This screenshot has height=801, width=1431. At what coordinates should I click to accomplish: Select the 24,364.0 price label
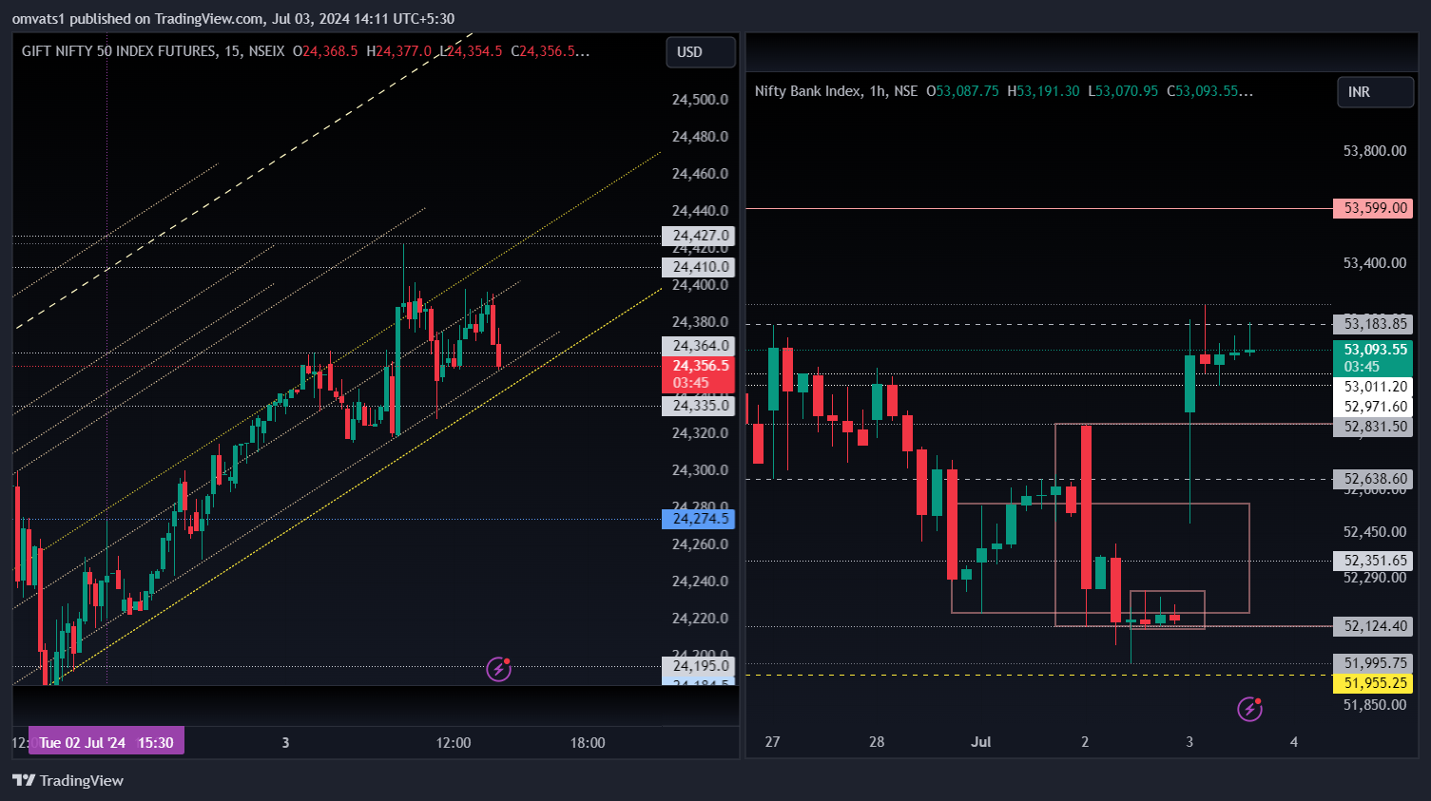click(x=699, y=346)
